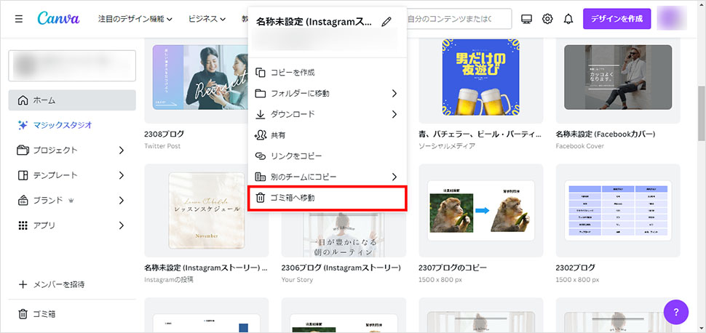Click the download icon beside ダウンロード
This screenshot has height=333, width=706.
point(261,114)
